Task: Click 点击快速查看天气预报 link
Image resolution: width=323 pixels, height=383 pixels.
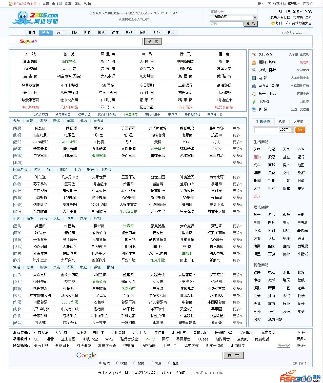Action: (x=134, y=19)
